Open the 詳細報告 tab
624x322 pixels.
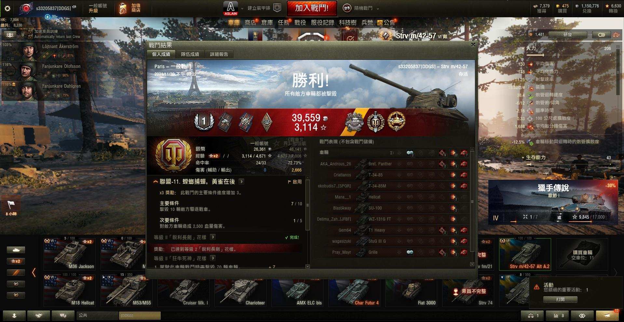pyautogui.click(x=219, y=54)
